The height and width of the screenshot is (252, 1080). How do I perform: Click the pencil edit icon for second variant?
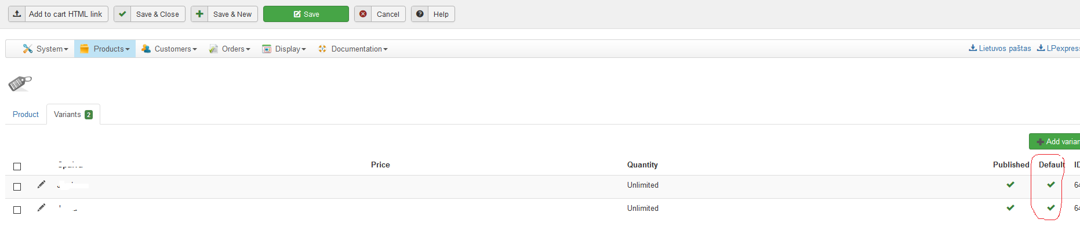41,207
